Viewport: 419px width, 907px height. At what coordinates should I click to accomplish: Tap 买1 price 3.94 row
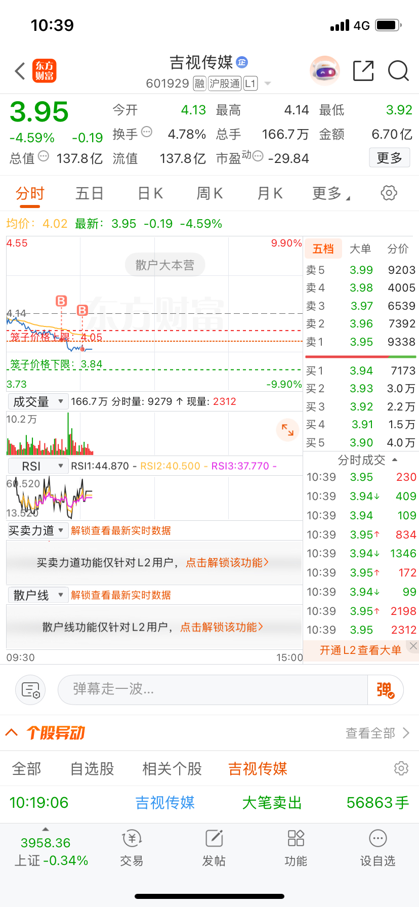point(361,370)
